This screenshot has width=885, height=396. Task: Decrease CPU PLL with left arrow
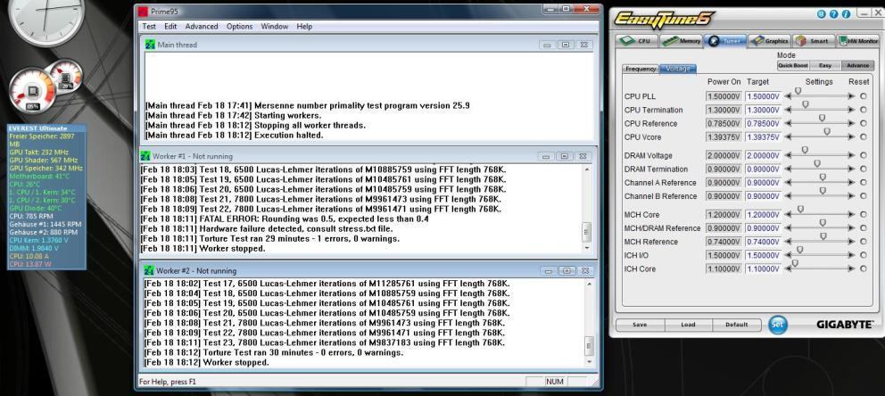coord(788,96)
